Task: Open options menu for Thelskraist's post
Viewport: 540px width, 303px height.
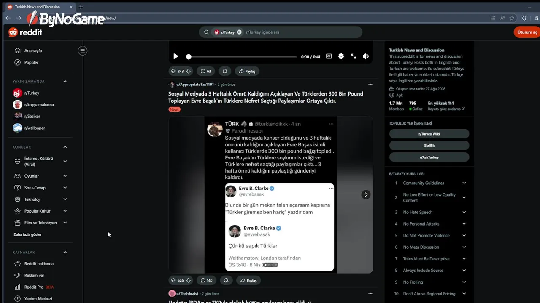Action: click(370, 293)
